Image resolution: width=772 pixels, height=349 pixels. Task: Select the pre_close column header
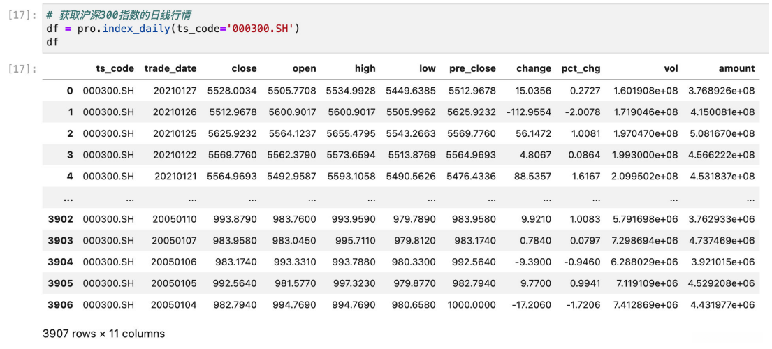click(x=472, y=68)
